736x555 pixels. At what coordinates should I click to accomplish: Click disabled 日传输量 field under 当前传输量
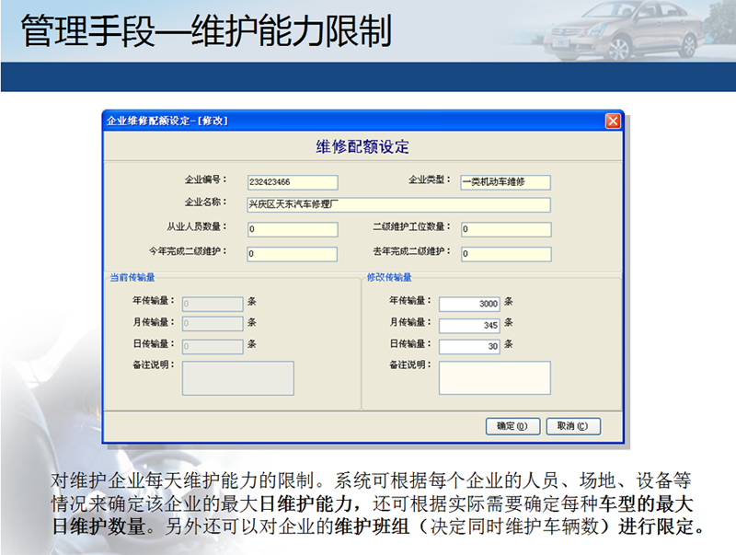click(213, 347)
